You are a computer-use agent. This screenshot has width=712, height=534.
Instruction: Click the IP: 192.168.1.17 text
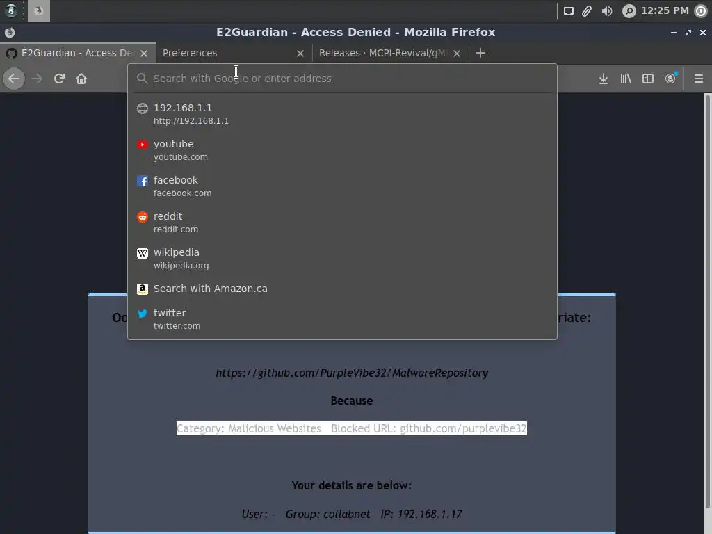pos(421,514)
